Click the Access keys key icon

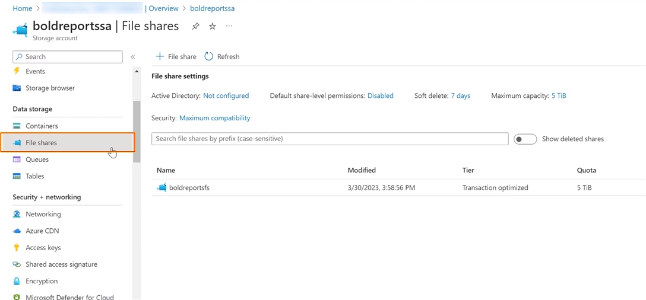click(x=17, y=248)
